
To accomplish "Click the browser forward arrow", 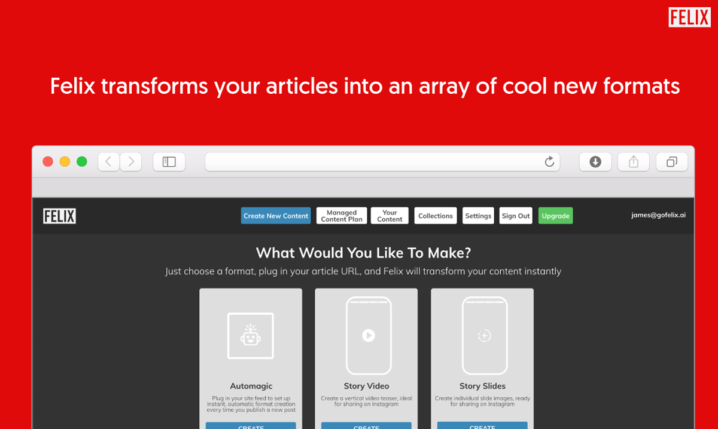I will pos(131,161).
